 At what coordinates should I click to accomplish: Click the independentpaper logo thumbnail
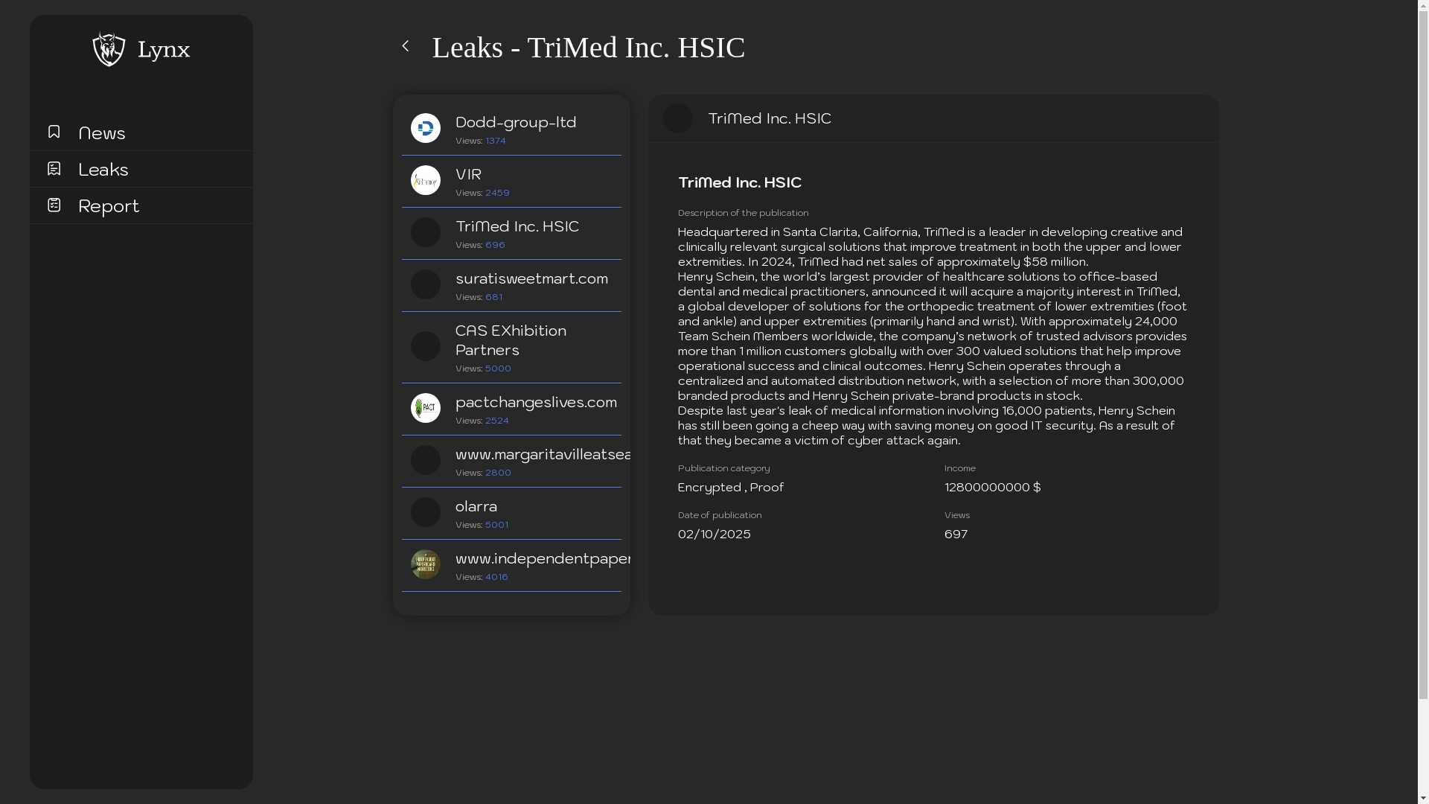point(425,564)
